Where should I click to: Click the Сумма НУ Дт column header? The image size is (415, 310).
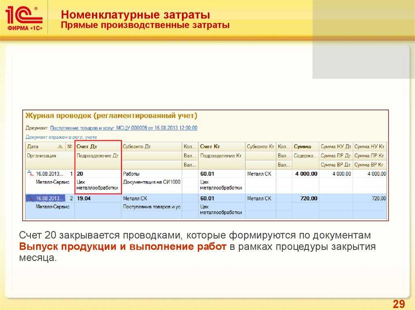click(x=336, y=147)
